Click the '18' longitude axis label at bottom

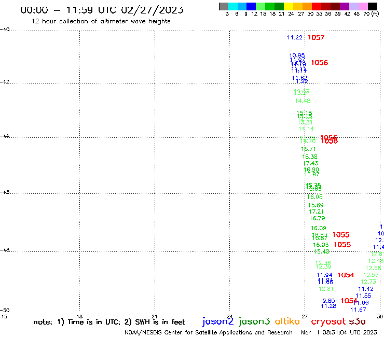79,316
